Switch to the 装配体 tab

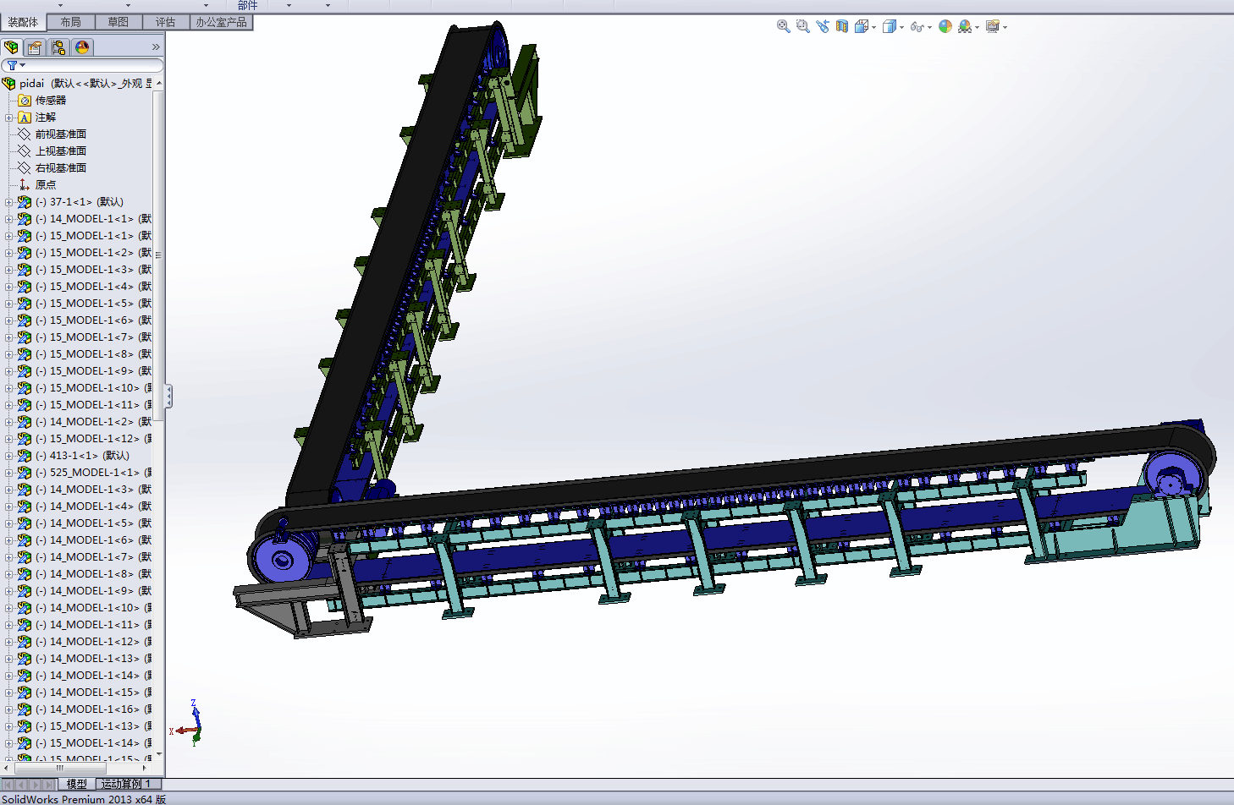click(23, 22)
